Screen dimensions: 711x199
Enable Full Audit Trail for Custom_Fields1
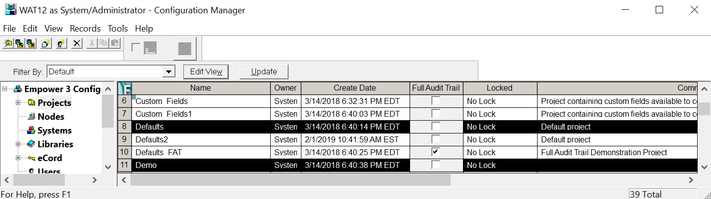(436, 114)
